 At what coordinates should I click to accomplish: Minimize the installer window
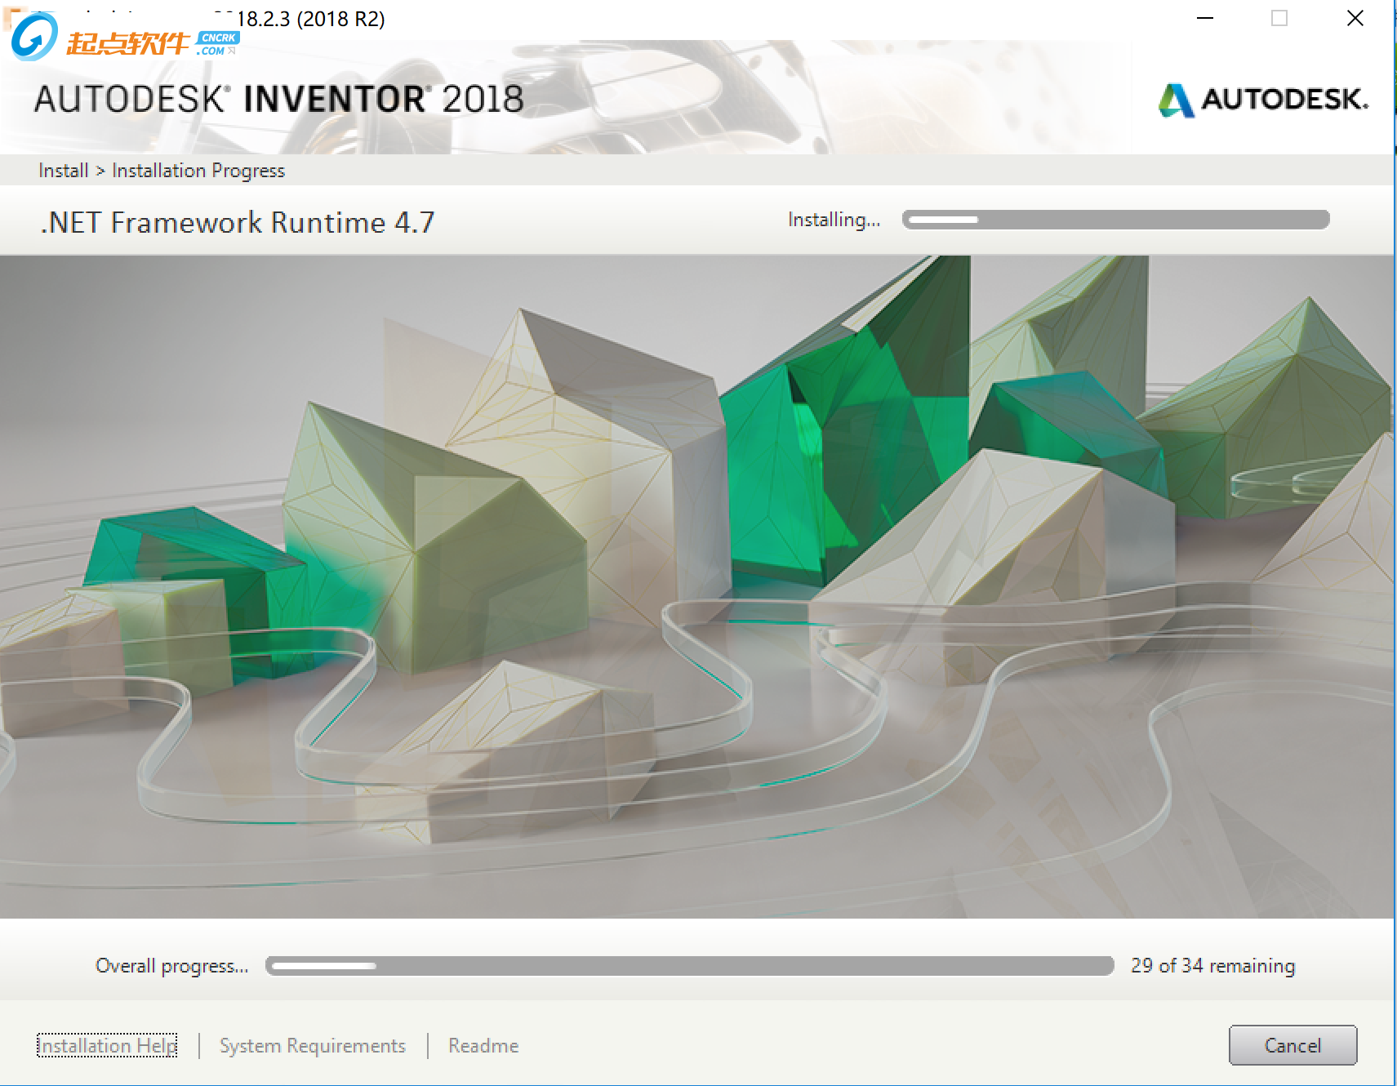pyautogui.click(x=1205, y=18)
